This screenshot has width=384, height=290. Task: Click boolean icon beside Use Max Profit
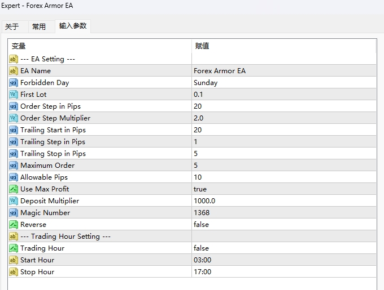click(14, 189)
